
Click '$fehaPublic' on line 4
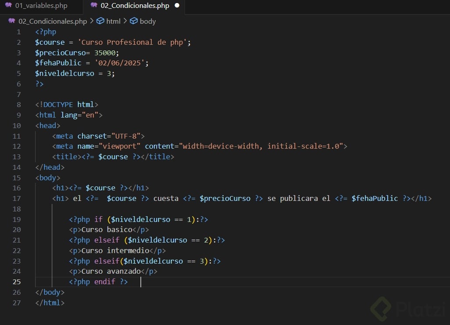tap(58, 63)
